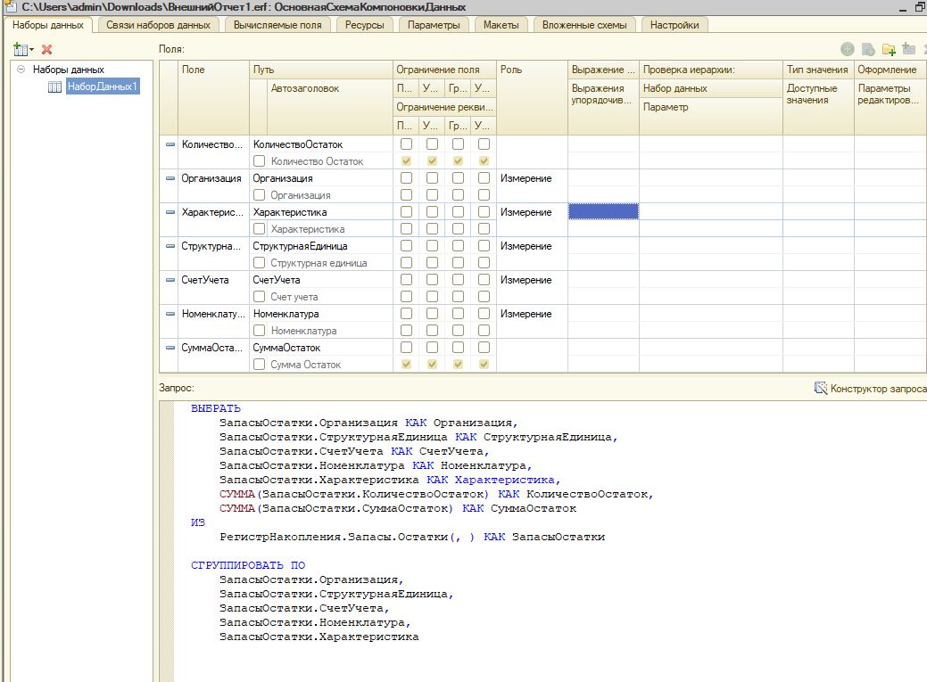The height and width of the screenshot is (682, 927).
Task: Click the add data set icon
Action: (x=21, y=49)
